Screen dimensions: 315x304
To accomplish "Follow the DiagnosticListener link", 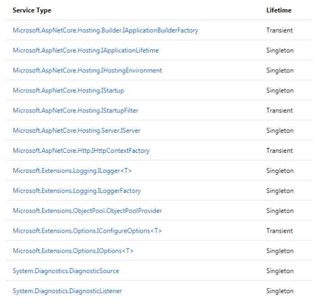I will (x=67, y=291).
